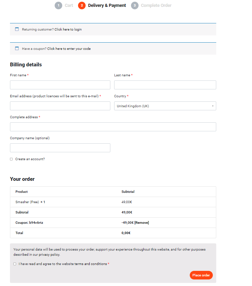This screenshot has height=286, width=252.
Task: Focus the First name field
Action: click(60, 85)
